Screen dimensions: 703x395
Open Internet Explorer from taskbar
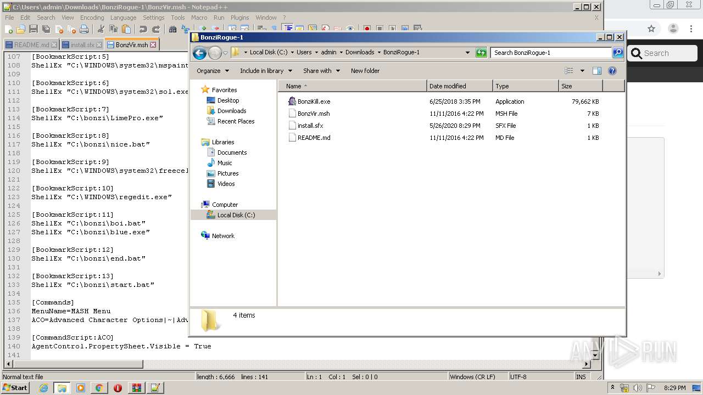(43, 388)
